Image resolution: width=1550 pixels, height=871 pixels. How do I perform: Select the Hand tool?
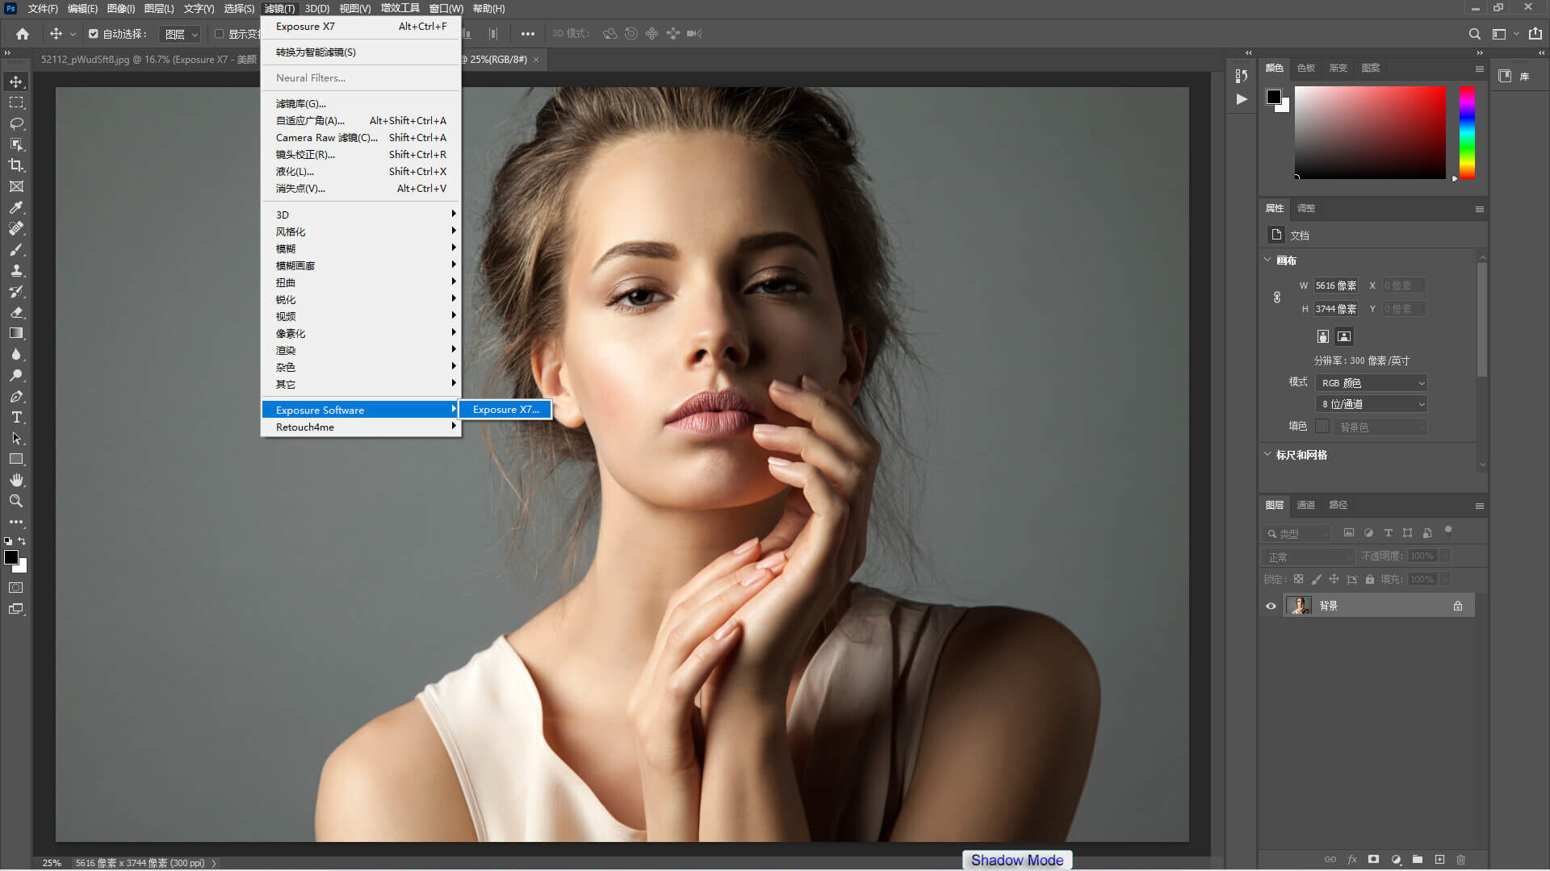coord(16,480)
